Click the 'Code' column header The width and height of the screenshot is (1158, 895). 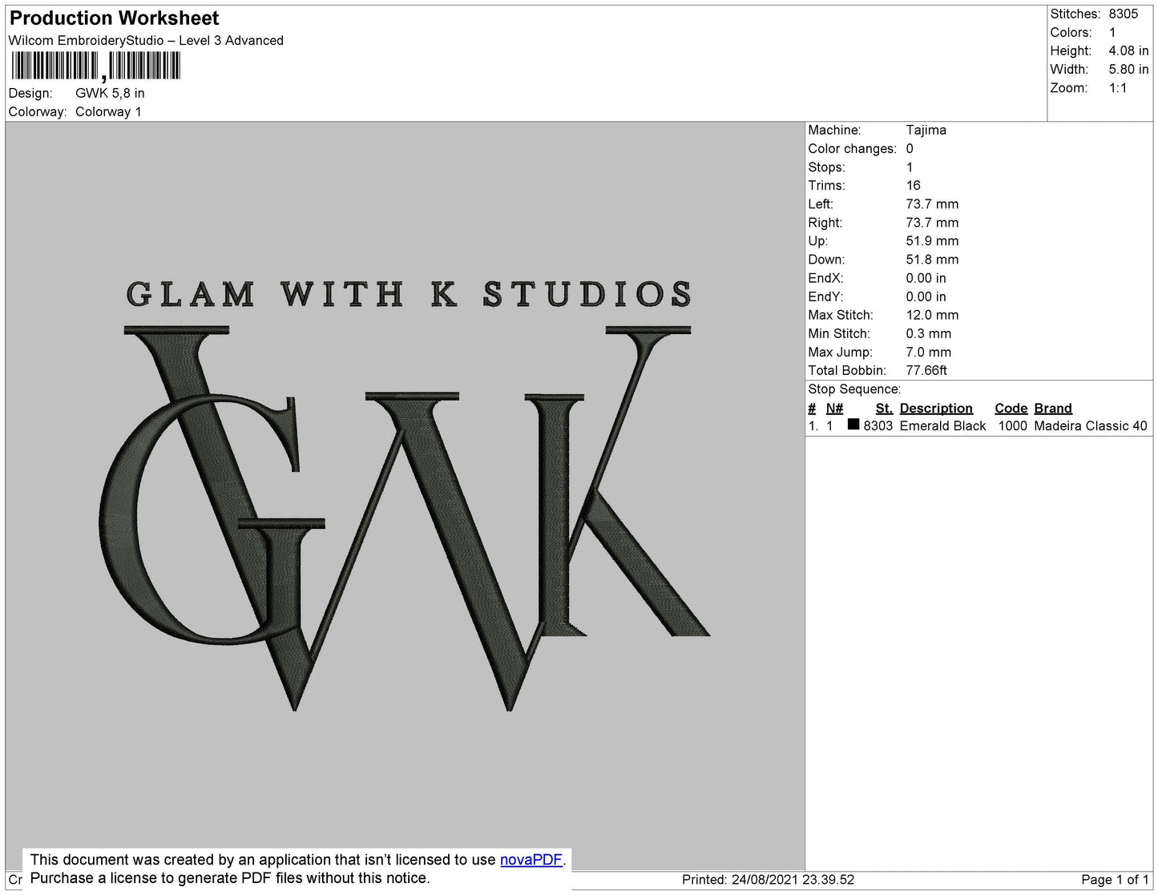1011,408
